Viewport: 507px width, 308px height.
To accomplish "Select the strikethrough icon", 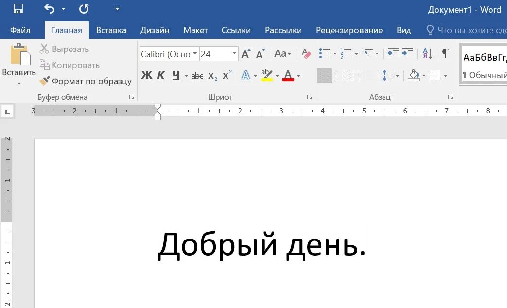I will (x=196, y=75).
